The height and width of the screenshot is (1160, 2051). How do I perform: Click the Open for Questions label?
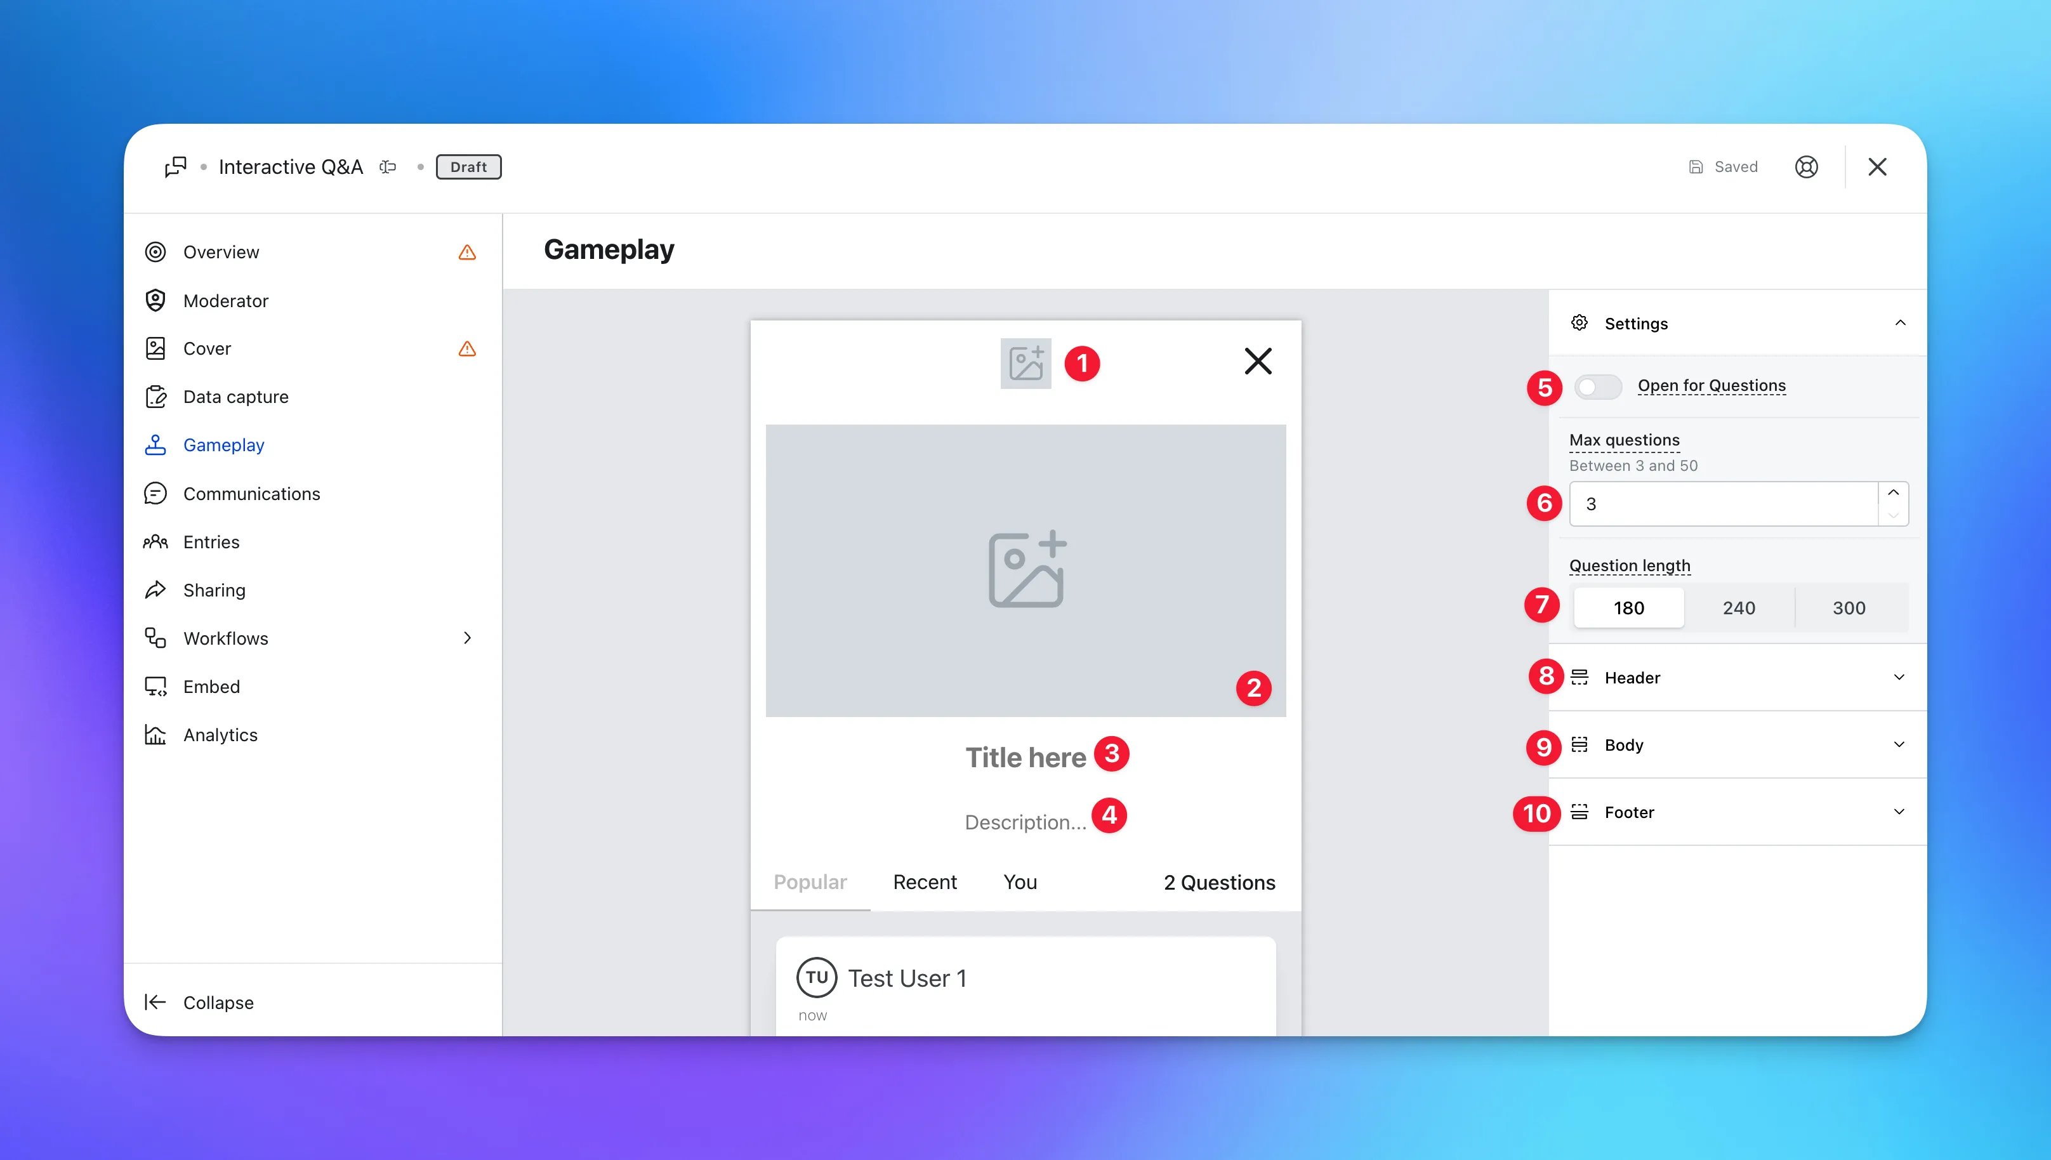point(1711,386)
